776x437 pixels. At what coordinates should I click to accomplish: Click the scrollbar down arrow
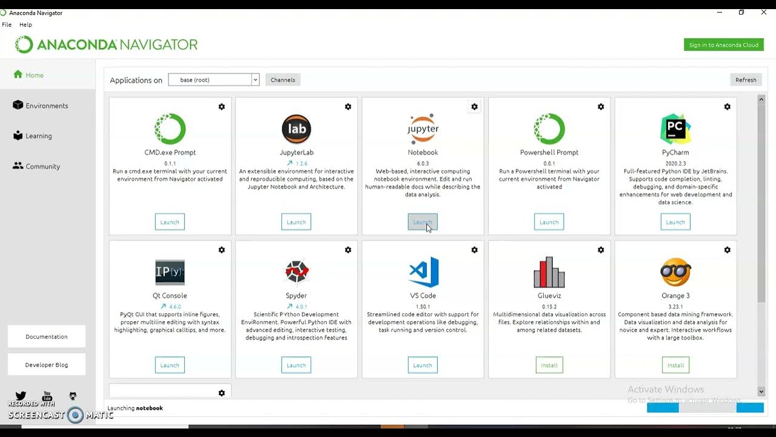coord(761,392)
